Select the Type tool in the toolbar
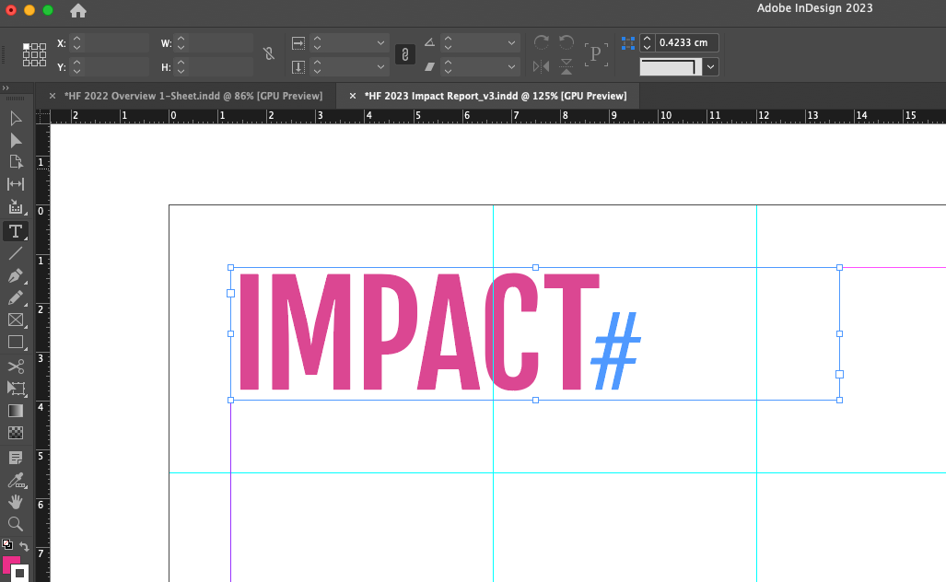The height and width of the screenshot is (582, 946). pyautogui.click(x=15, y=231)
